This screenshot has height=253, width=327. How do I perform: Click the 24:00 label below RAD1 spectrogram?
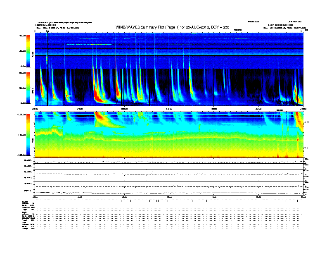pos(303,109)
